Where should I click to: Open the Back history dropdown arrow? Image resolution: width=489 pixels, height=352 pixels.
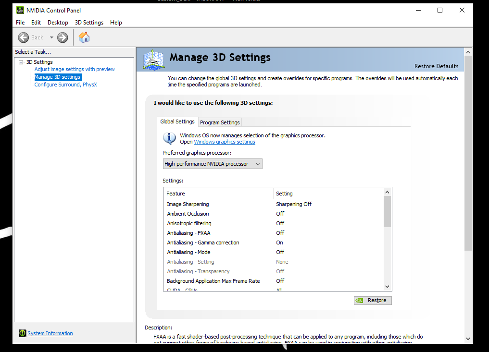51,37
